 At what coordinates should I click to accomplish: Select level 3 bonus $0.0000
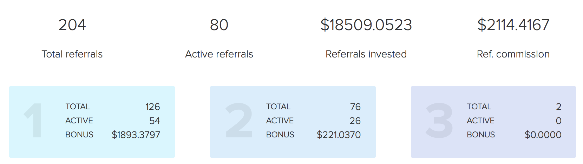[x=543, y=135]
